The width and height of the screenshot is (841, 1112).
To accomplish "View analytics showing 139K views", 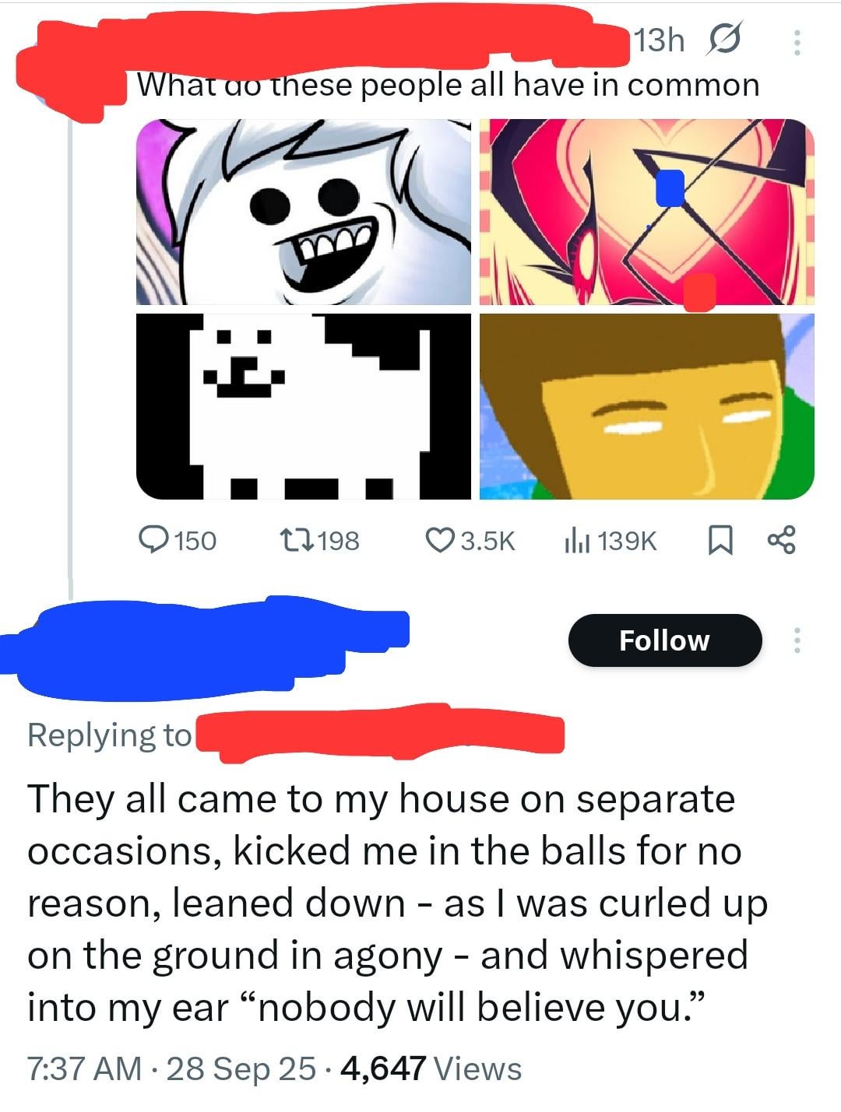I will click(x=611, y=540).
